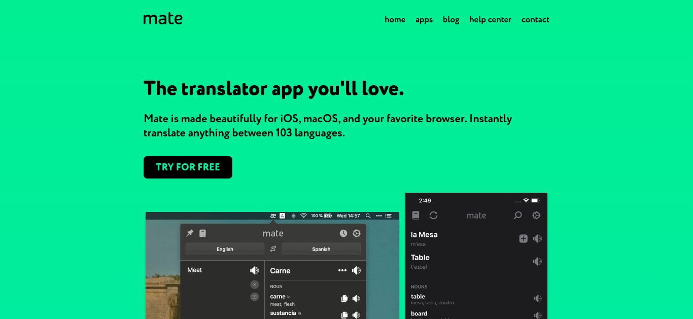The width and height of the screenshot is (693, 319).
Task: Clear input with the X button under Meat
Action: point(255,285)
